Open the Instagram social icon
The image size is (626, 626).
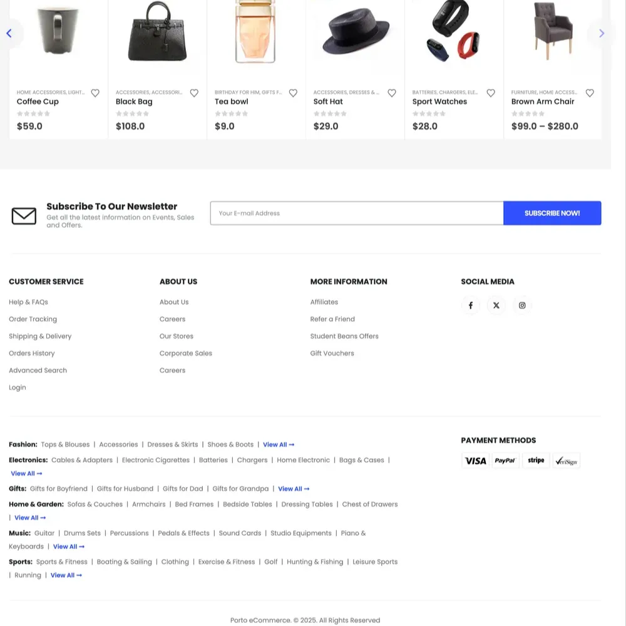[x=522, y=305]
